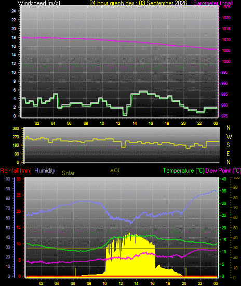The height and width of the screenshot is (286, 241).
Task: Click the Windspeed (m/s) axis title
Action: [38, 3]
